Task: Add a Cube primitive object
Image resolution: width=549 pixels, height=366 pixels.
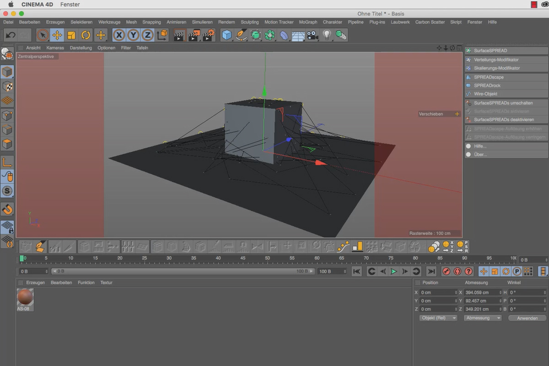Action: tap(227, 35)
